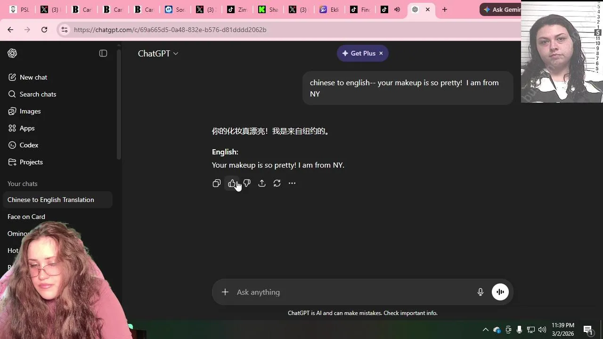Open more actions ellipsis under the response
603x339 pixels.
point(292,183)
